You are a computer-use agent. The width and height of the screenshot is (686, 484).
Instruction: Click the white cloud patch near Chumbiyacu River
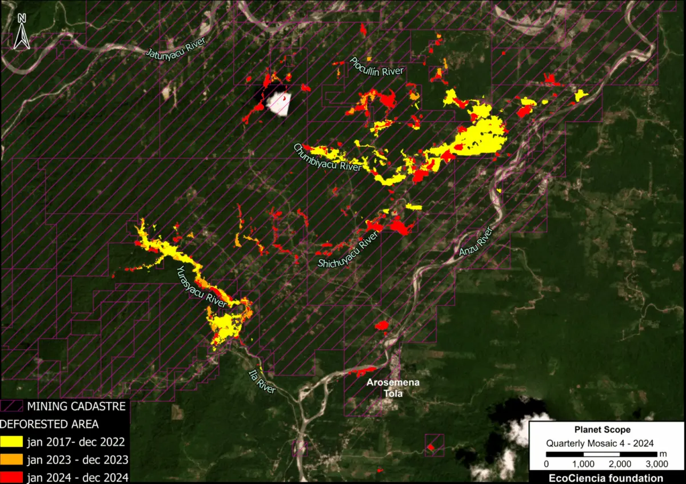click(x=277, y=103)
